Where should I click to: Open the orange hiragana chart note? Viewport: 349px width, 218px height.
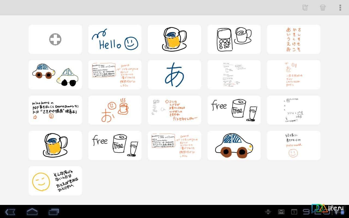[x=293, y=40]
